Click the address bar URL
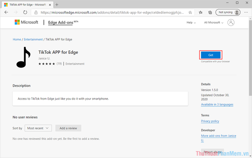This screenshot has width=252, height=158. click(112, 13)
